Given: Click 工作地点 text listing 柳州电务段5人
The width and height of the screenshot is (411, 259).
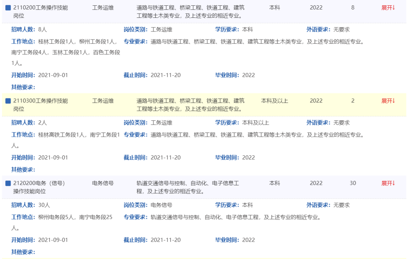Looking at the screenshot, I should (x=62, y=218).
